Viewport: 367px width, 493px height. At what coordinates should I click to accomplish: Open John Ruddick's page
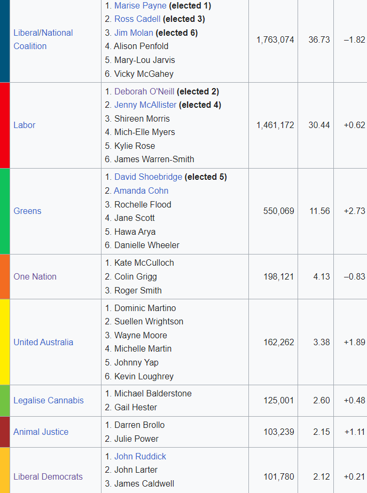pos(140,457)
